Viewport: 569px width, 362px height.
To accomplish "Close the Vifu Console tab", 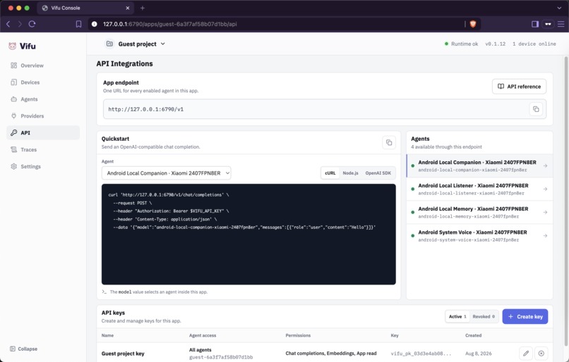I will (x=127, y=8).
